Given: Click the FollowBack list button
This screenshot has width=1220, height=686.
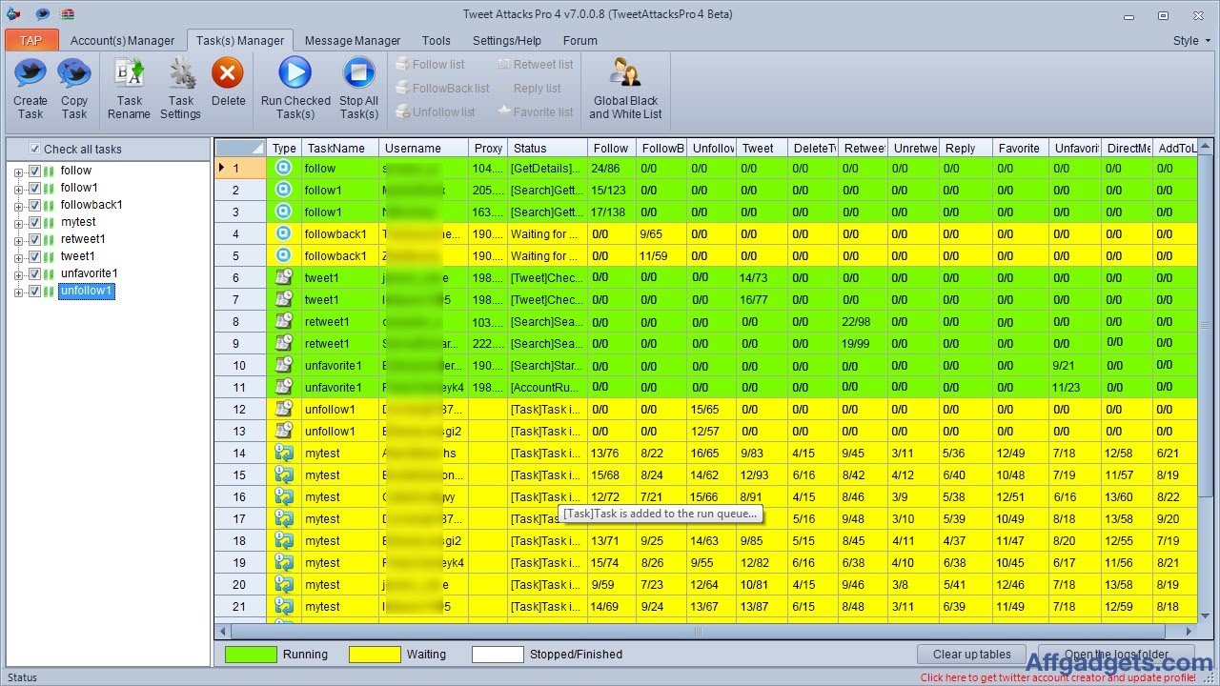Looking at the screenshot, I should coord(442,88).
